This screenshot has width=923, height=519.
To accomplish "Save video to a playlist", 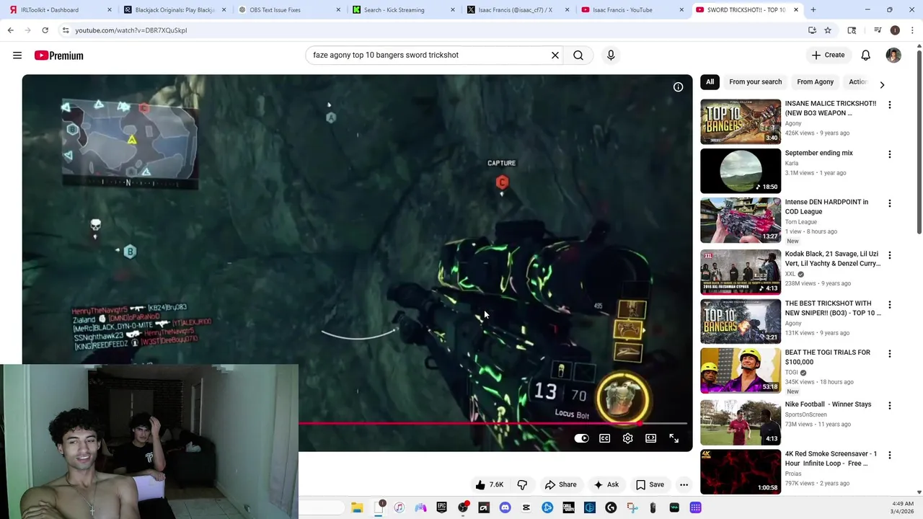I will (x=650, y=484).
